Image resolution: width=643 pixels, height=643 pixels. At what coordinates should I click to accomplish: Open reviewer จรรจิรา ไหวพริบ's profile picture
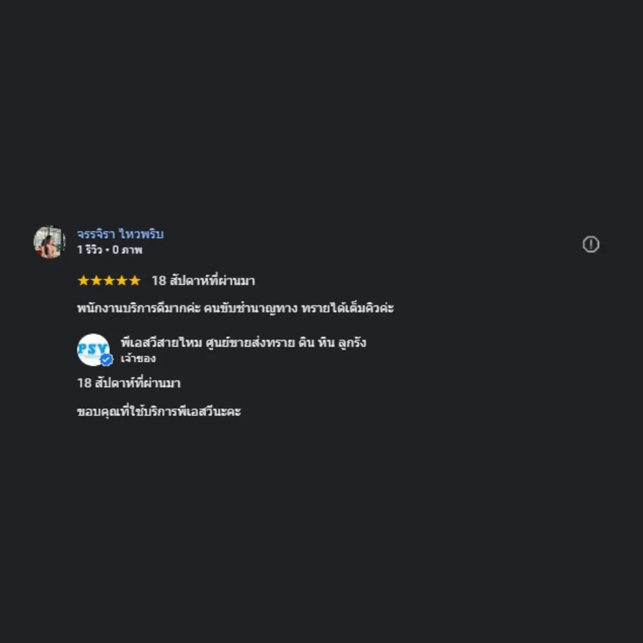pos(50,242)
